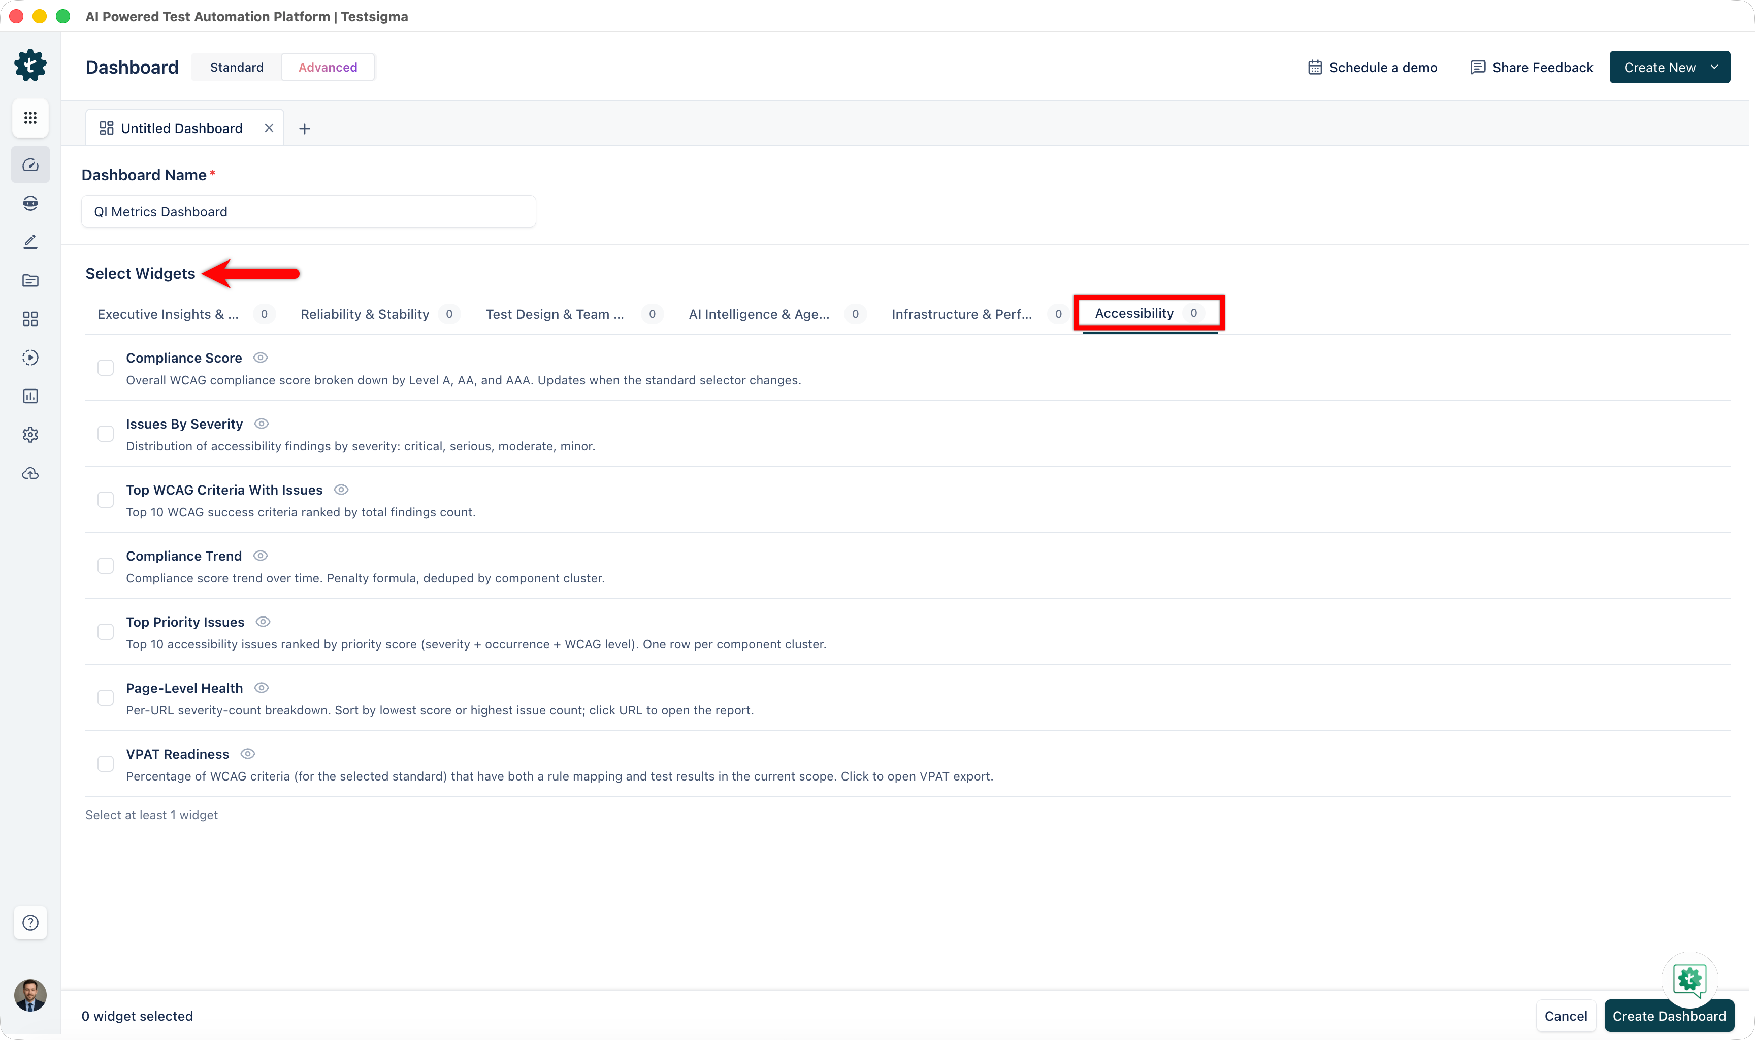Open the help question mark icon
This screenshot has height=1040, width=1755.
point(30,922)
